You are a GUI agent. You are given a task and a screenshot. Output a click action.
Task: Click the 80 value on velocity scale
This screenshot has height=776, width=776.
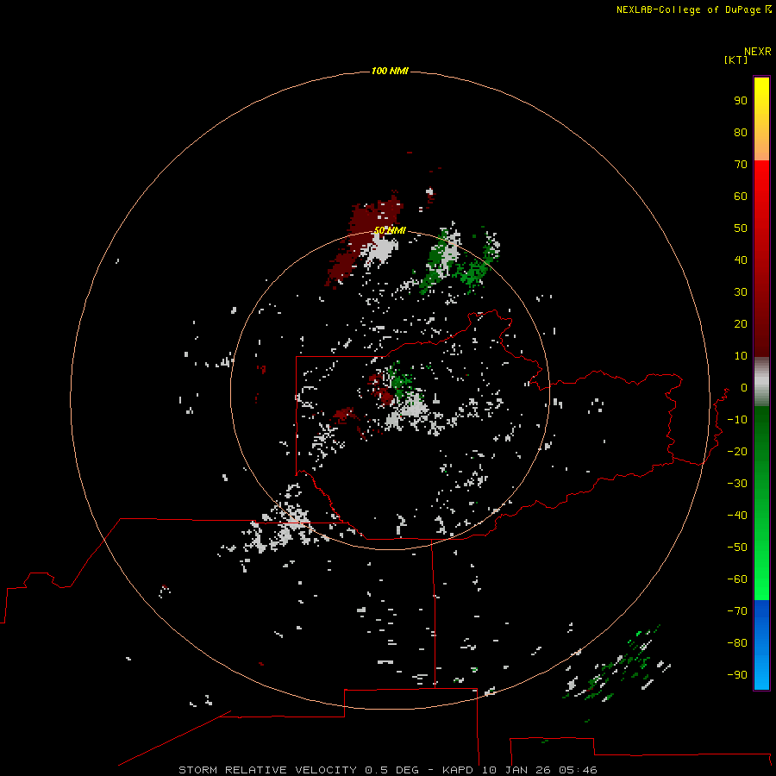741,132
